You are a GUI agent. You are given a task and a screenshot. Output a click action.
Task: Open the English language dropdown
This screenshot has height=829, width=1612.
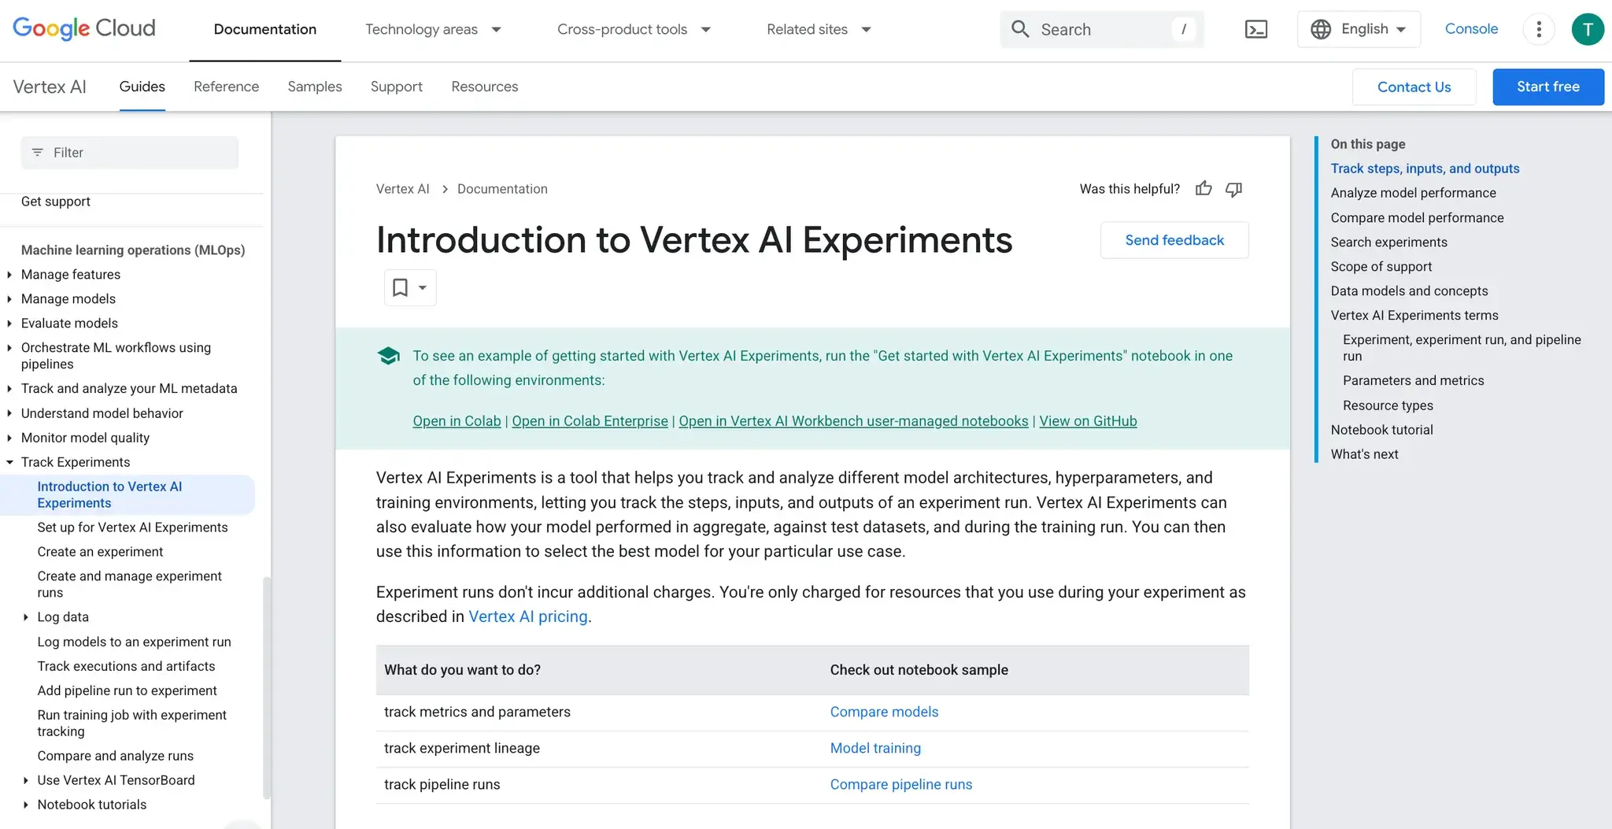[1359, 30]
